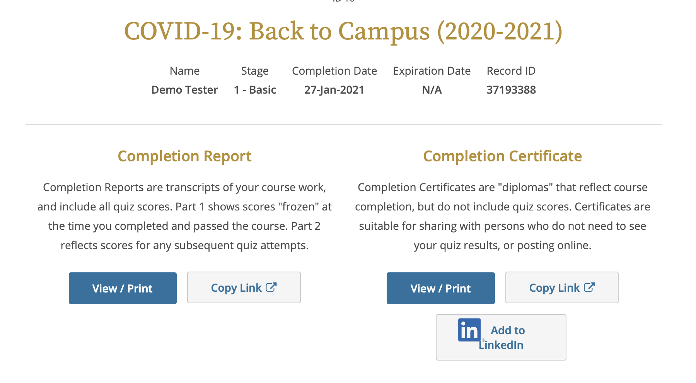The width and height of the screenshot is (696, 383).
Task: Click the Completion Date column header
Action: (334, 70)
